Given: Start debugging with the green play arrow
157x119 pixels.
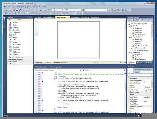Looking at the screenshot, I should coord(49,10).
